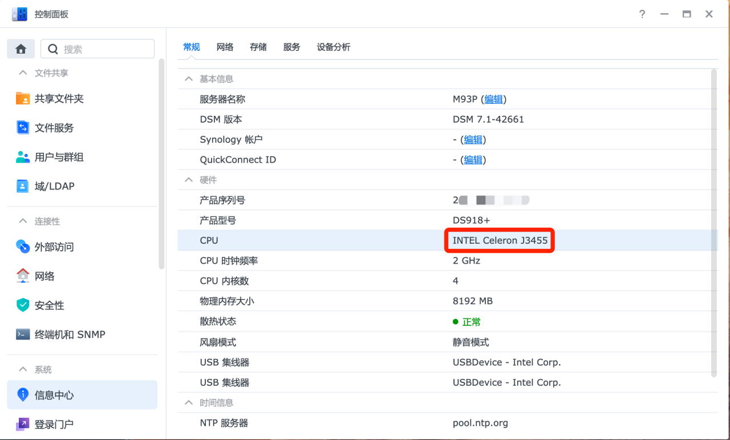Image resolution: width=730 pixels, height=440 pixels.
Task: Click Edit (编辑) link next to server name M93P
Action: click(493, 99)
